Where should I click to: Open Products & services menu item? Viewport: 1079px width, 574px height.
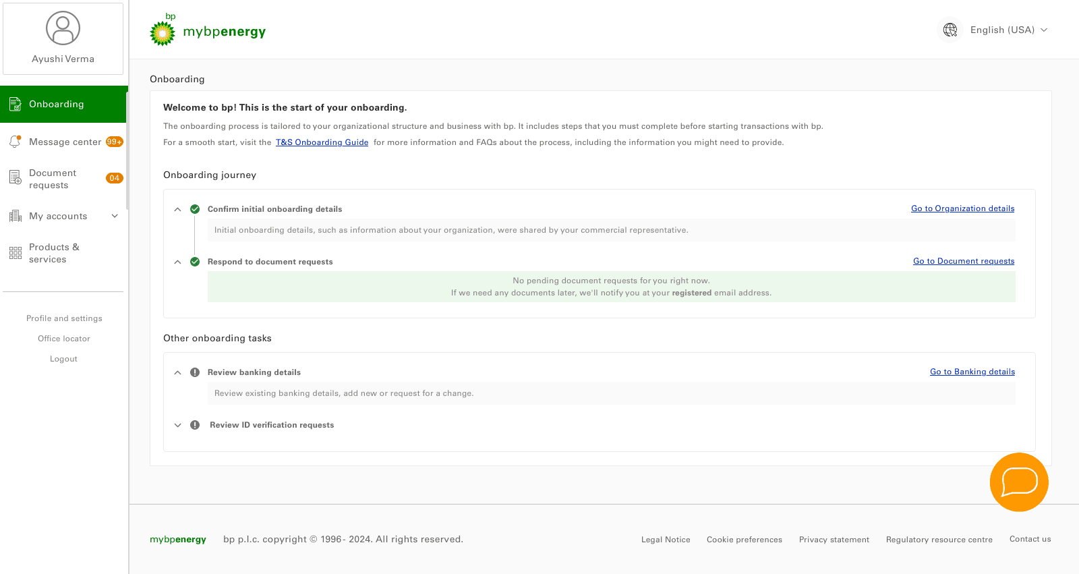coord(54,253)
